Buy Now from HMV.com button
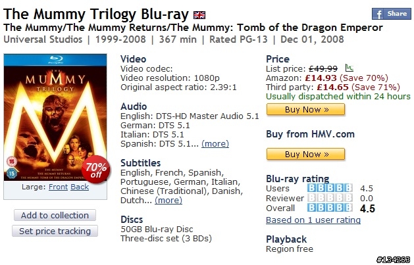This screenshot has width=414, height=265. pos(305,154)
